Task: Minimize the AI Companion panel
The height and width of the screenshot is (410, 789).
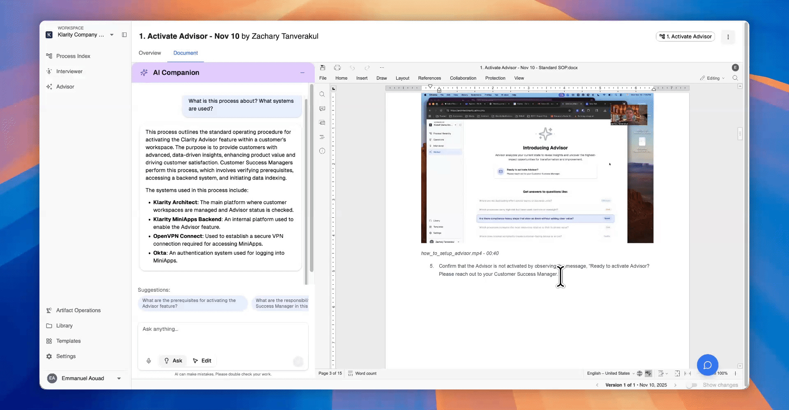Action: tap(302, 73)
